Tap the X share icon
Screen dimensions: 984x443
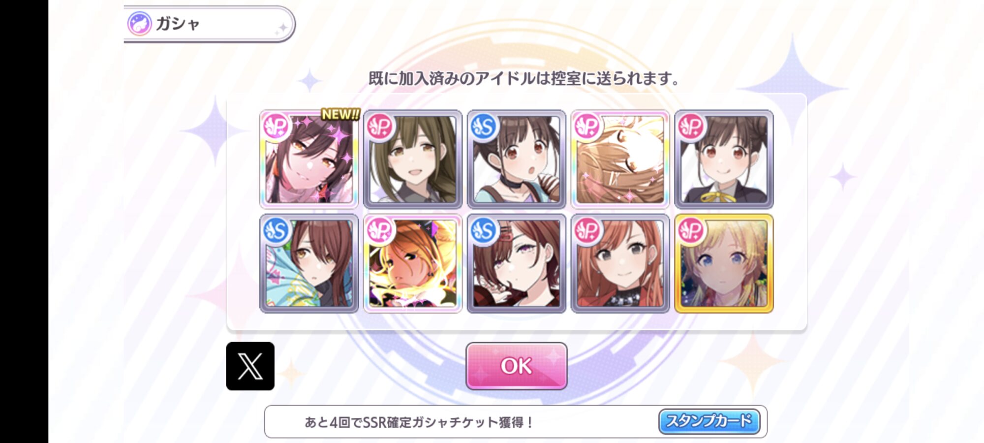point(250,366)
